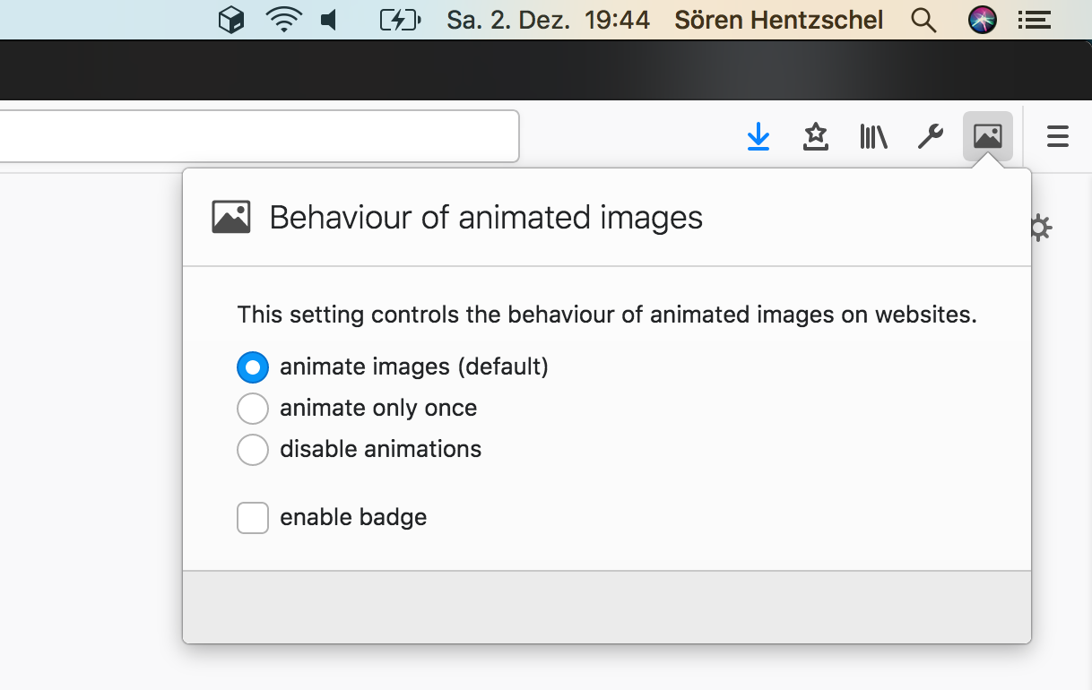
Task: Select the "animate only once" option
Action: point(253,408)
